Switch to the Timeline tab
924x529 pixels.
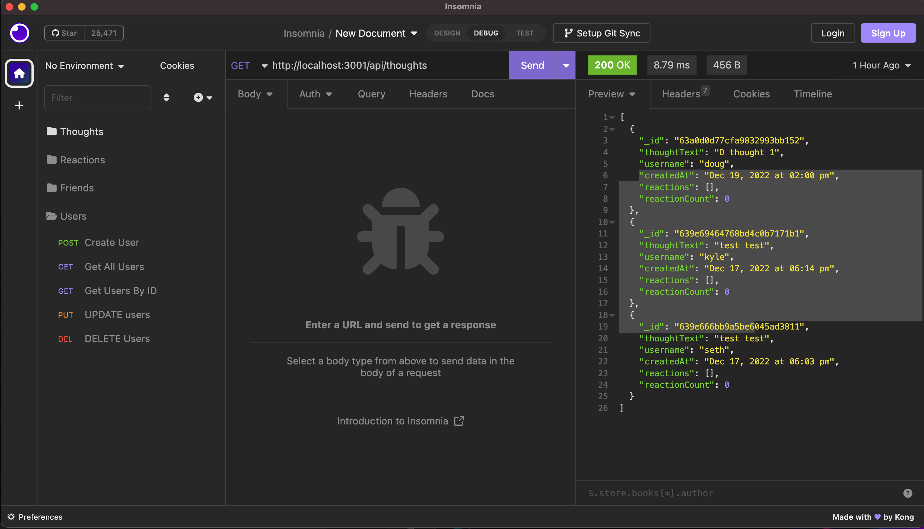point(813,94)
